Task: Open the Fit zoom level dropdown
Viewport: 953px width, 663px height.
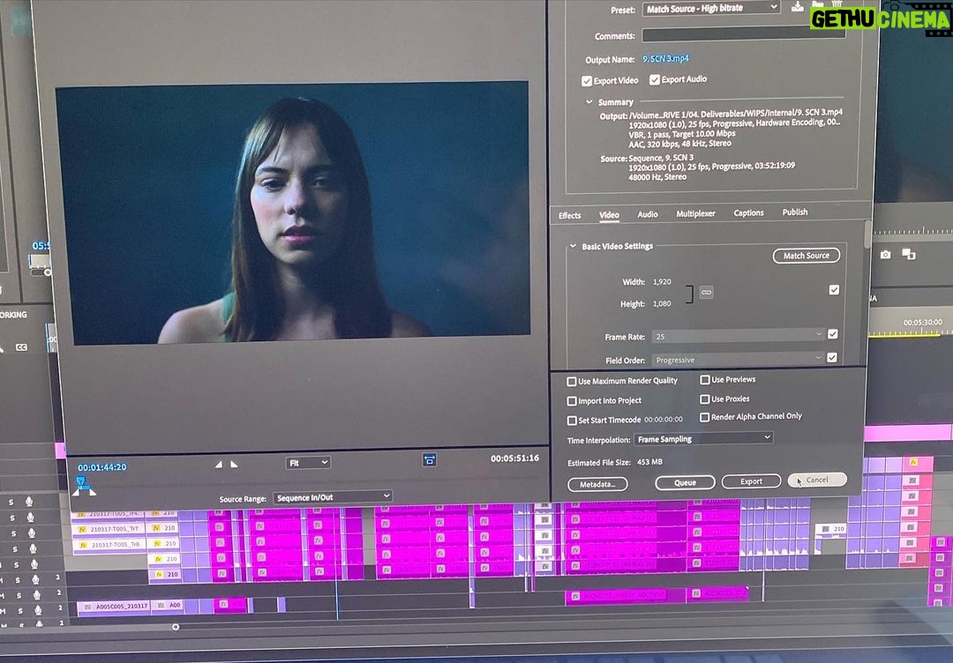Action: 308,463
